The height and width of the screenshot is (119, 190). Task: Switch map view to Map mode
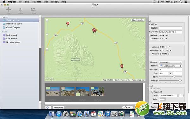134,20
